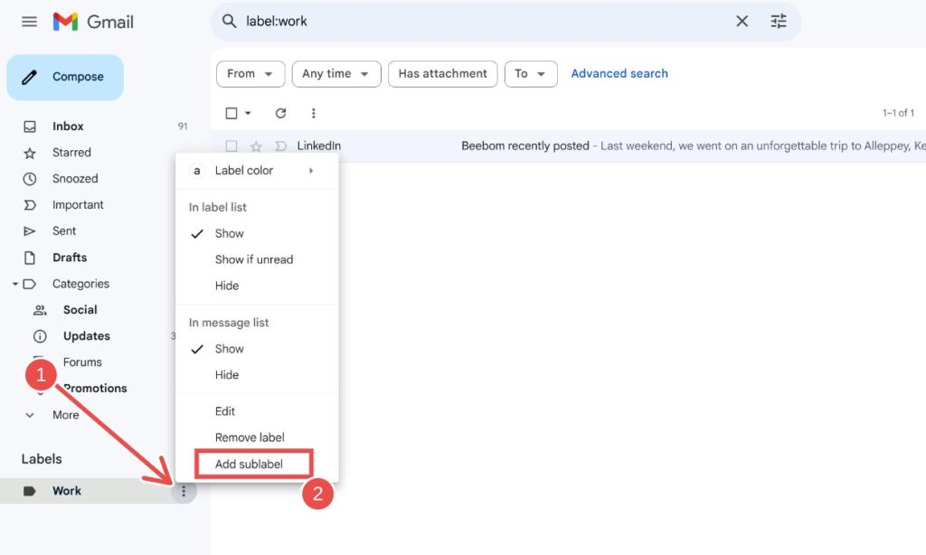Open the Important folder
The height and width of the screenshot is (555, 926).
79,204
